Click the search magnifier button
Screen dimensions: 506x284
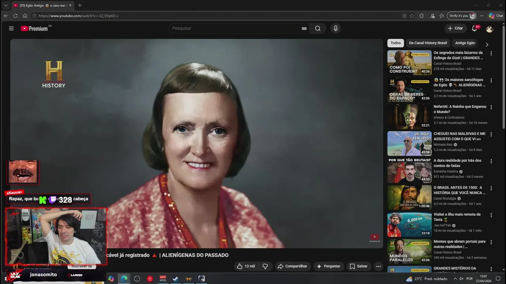(318, 28)
